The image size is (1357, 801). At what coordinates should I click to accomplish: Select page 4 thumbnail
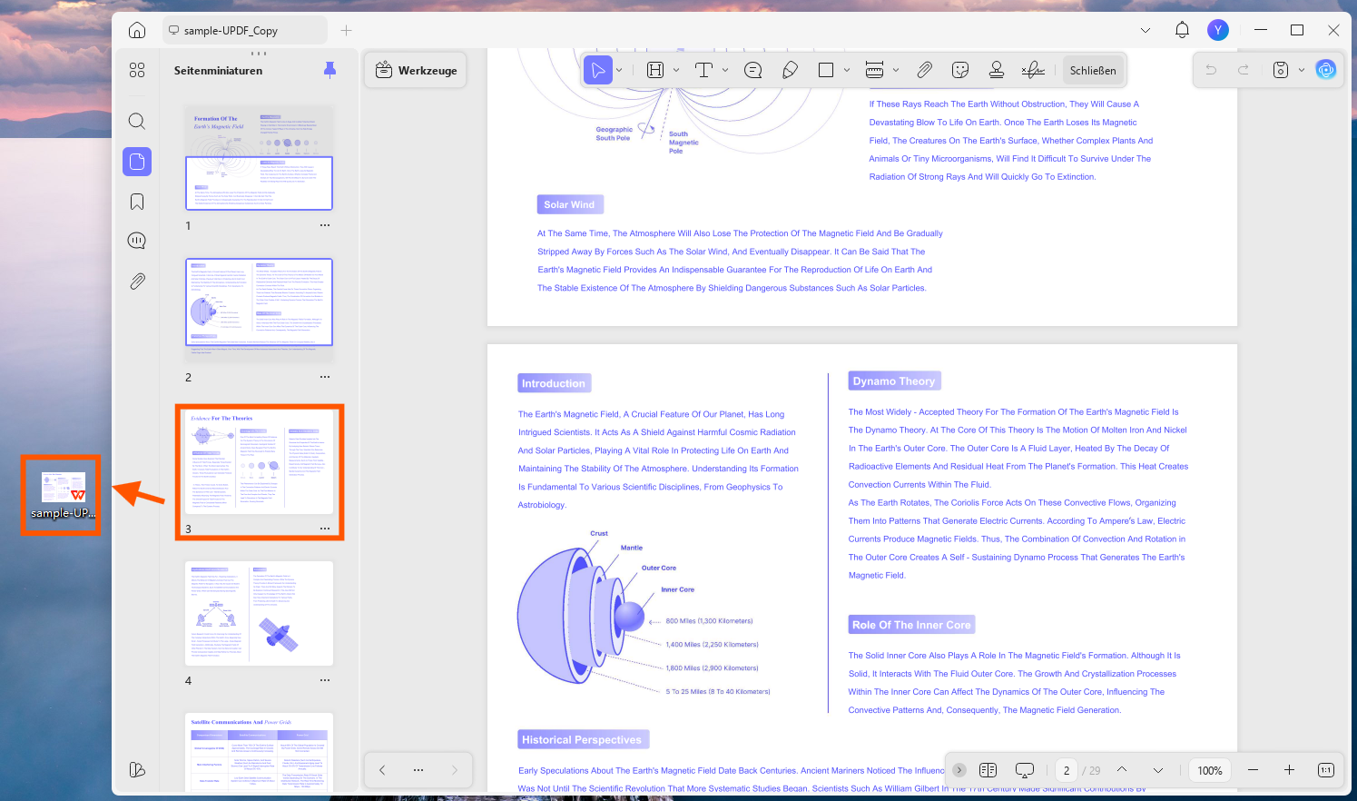(259, 613)
